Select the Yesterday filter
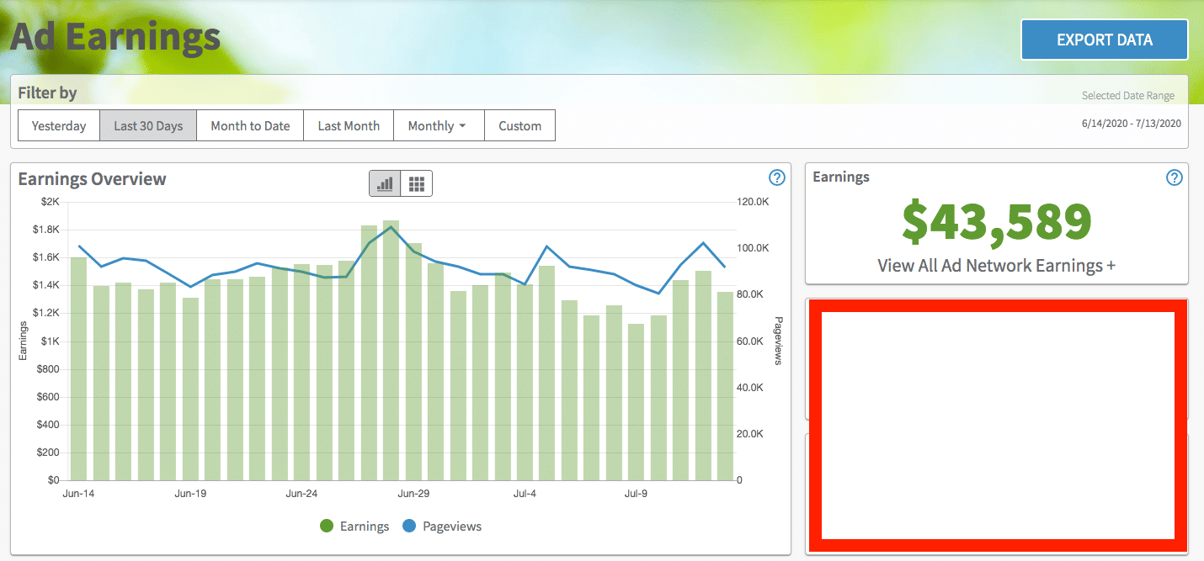The height and width of the screenshot is (561, 1204). tap(59, 125)
